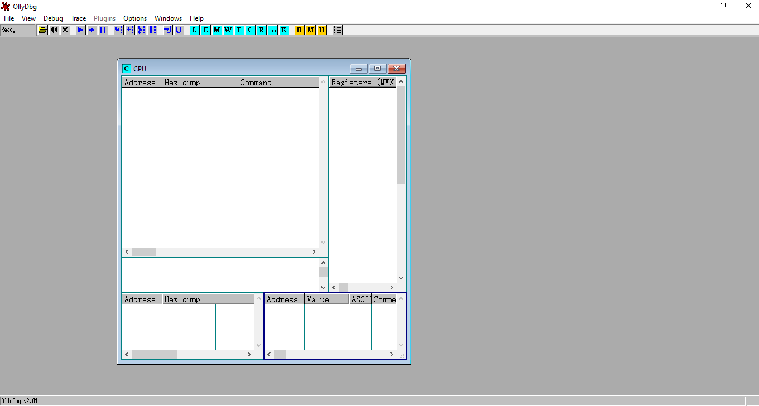Click the Address header in the bottom-left dump pane
759x406 pixels.
point(142,299)
